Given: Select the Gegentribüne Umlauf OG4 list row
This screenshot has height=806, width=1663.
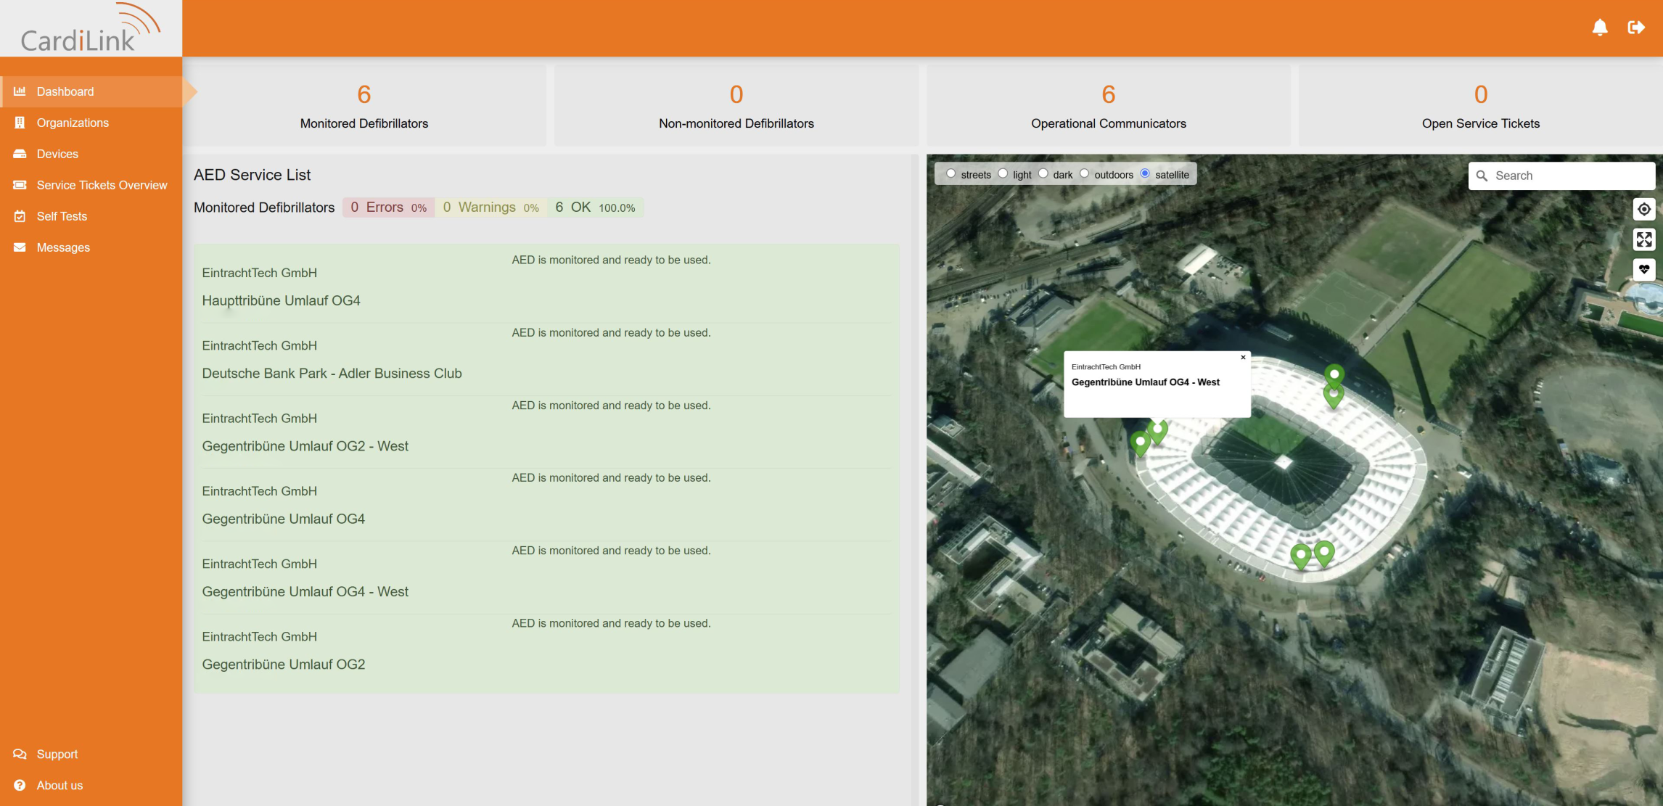Looking at the screenshot, I should (x=546, y=504).
